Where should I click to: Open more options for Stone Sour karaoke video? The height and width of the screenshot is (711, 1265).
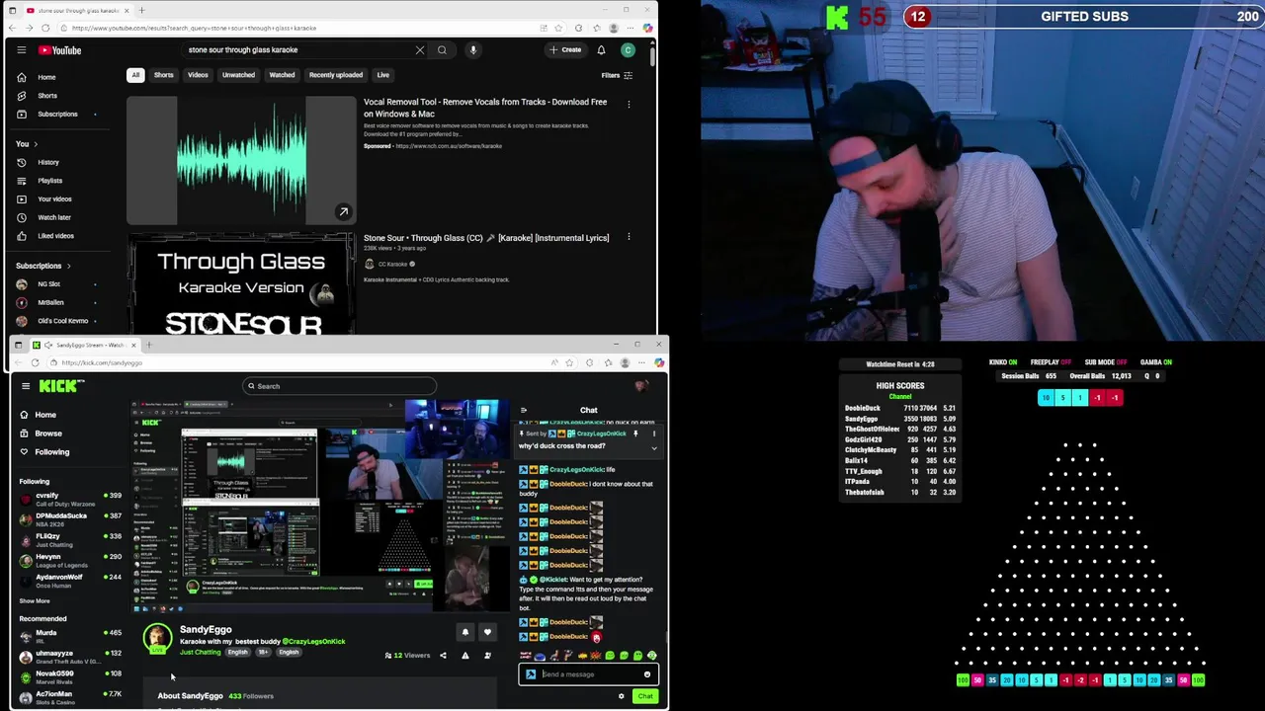tap(629, 237)
